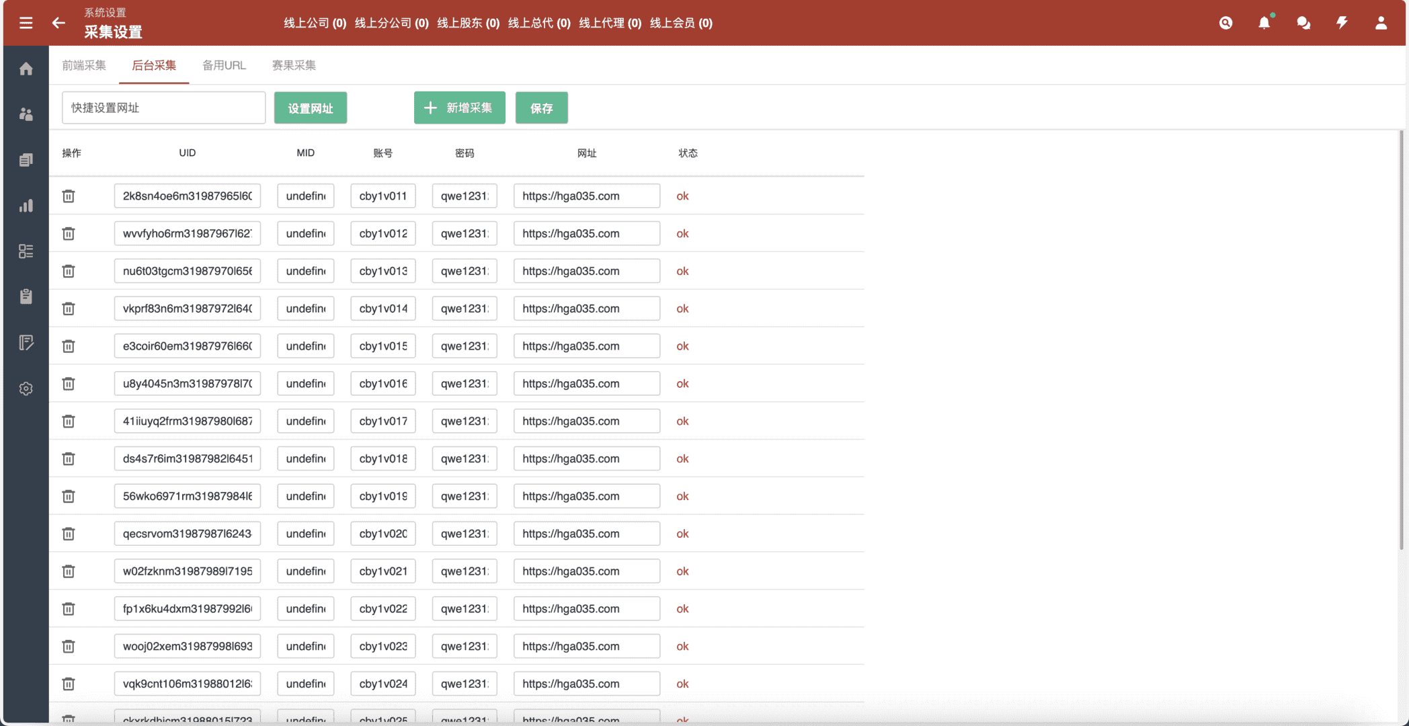Click the search icon in header
The image size is (1409, 726).
point(1225,23)
